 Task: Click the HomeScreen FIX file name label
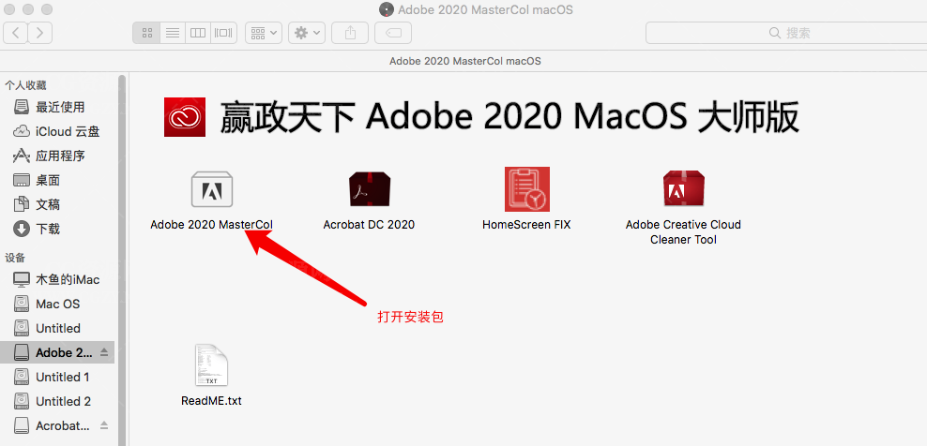pyautogui.click(x=526, y=225)
